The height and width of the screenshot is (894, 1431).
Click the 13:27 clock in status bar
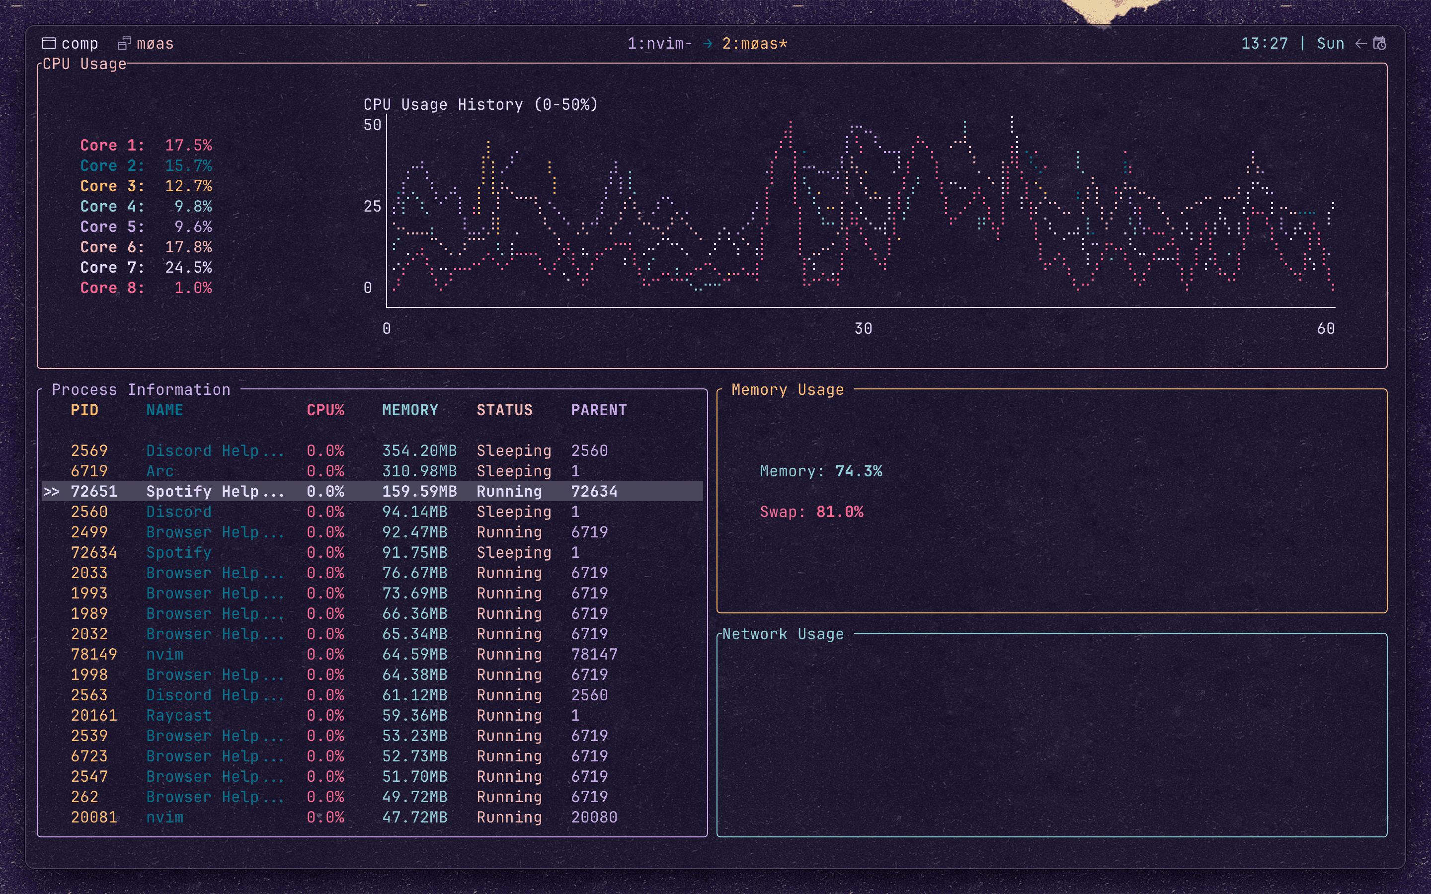click(x=1264, y=44)
